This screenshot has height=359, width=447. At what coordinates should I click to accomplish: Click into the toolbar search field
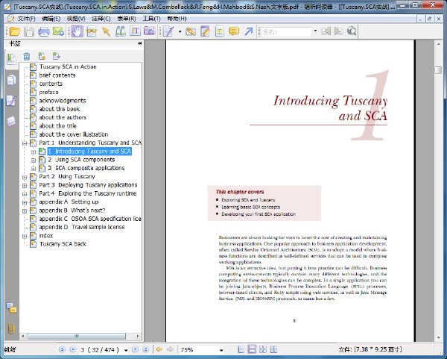click(x=287, y=31)
